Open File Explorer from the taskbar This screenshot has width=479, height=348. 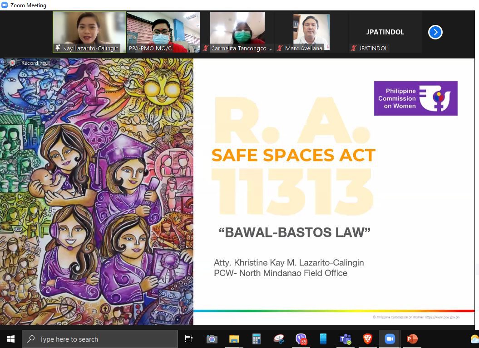click(x=234, y=339)
